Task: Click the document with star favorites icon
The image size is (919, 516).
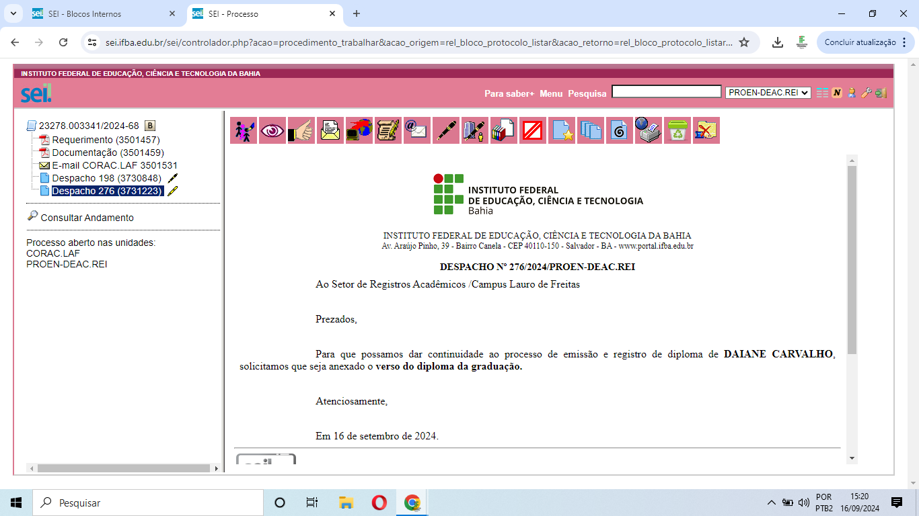Action: tap(562, 130)
